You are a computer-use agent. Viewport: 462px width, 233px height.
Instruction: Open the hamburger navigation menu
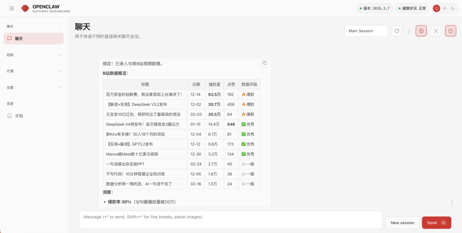[12, 8]
